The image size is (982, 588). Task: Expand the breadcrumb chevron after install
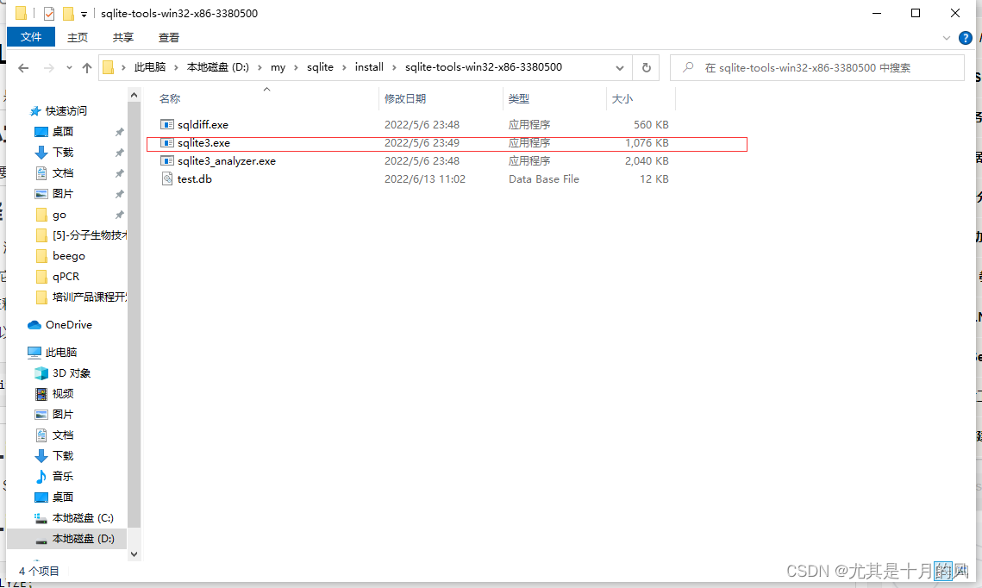coord(394,67)
